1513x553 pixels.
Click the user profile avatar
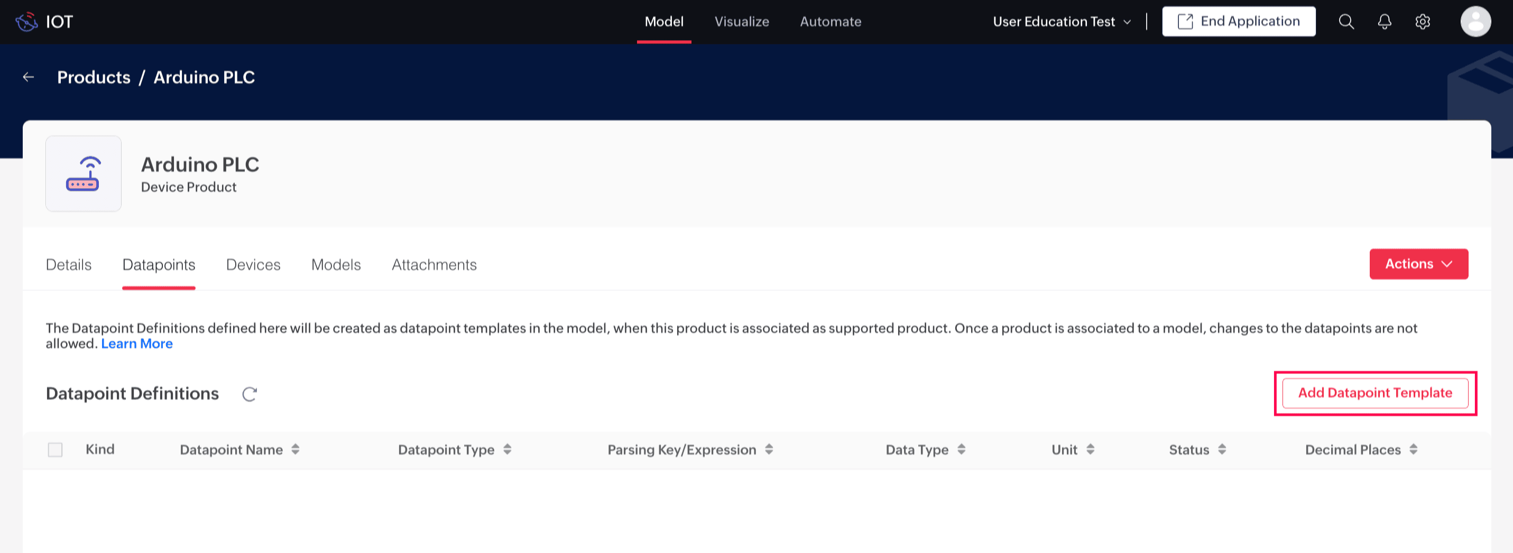(1475, 22)
